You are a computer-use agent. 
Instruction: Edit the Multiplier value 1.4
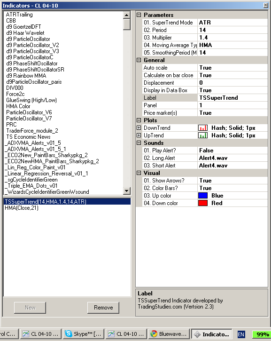pos(232,38)
